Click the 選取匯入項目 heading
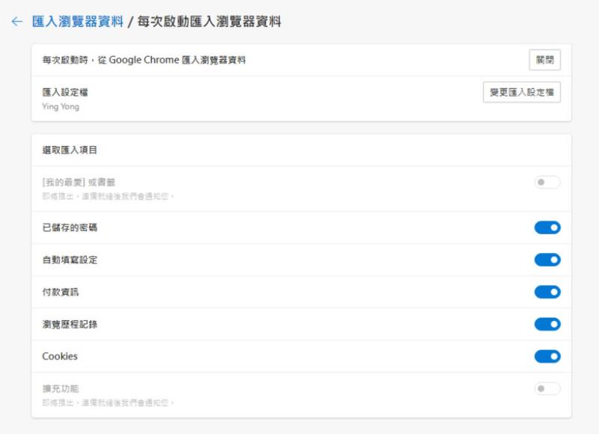 point(70,150)
